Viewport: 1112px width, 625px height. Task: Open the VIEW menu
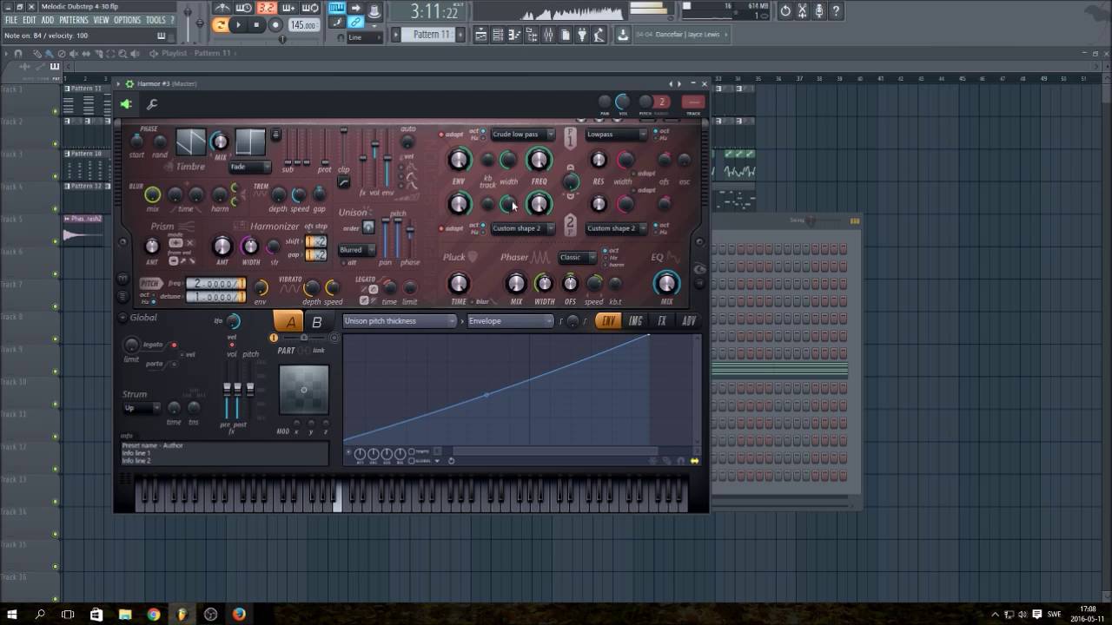(x=102, y=20)
